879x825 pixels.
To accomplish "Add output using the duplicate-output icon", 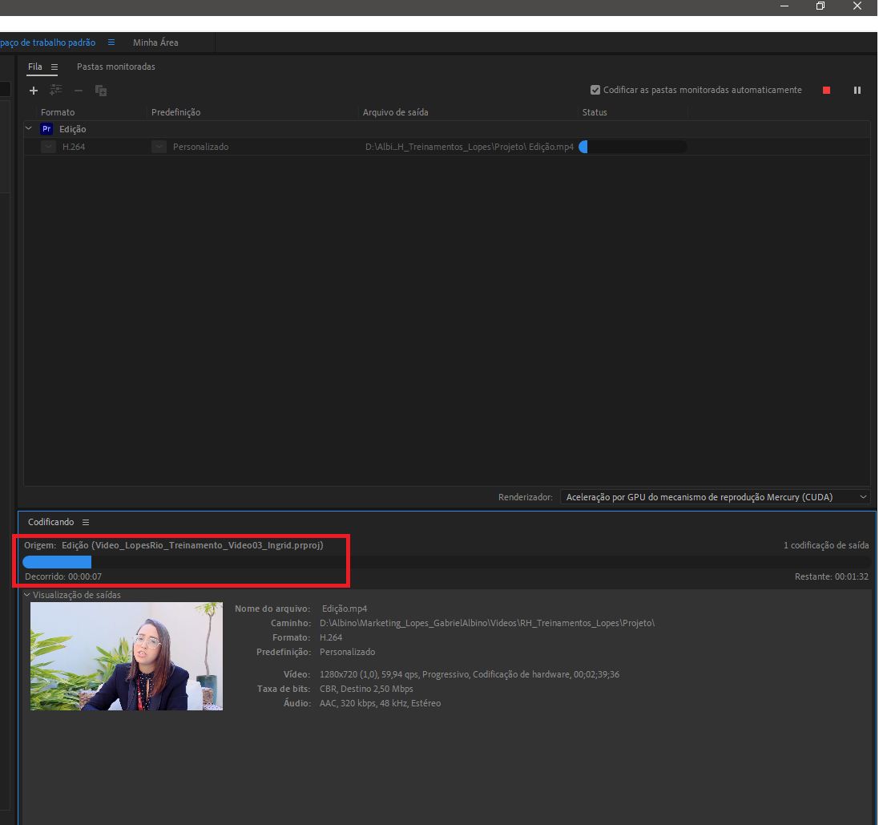I will click(x=101, y=91).
